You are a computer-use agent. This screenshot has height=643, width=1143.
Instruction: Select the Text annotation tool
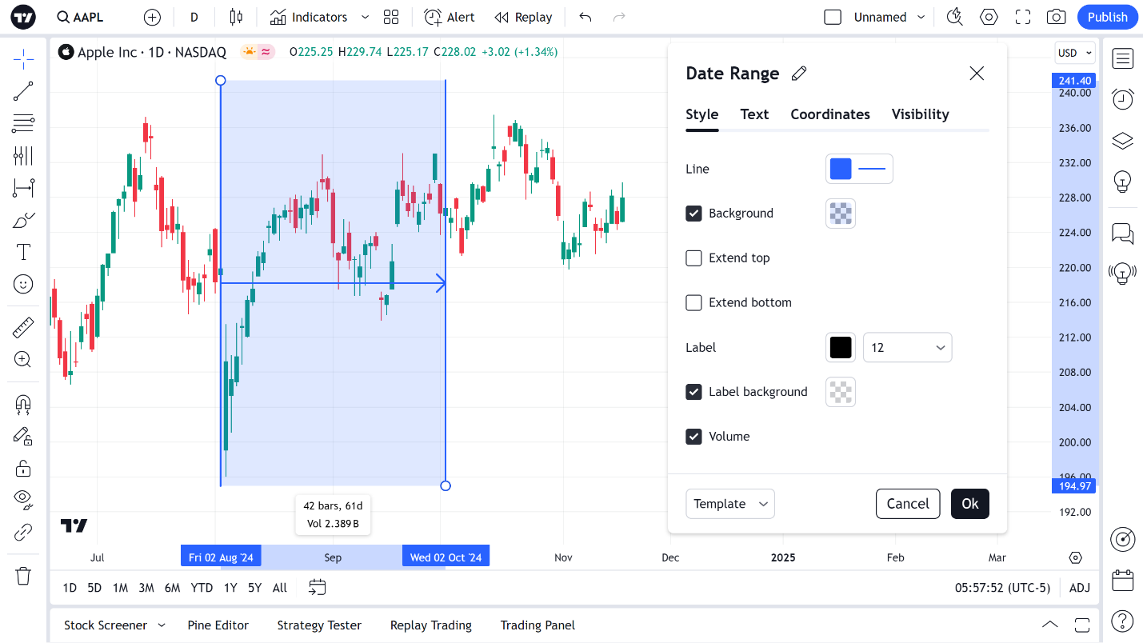coord(23,253)
